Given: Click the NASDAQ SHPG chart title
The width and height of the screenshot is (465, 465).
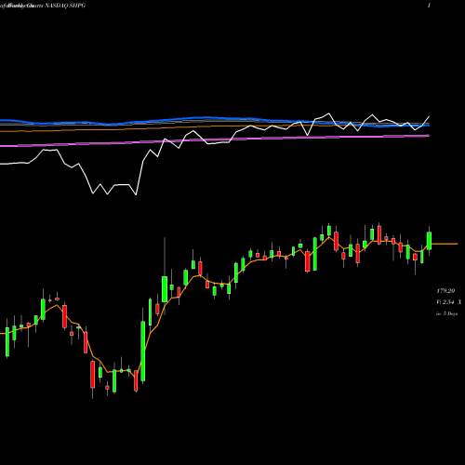Looking at the screenshot, I should tap(65, 6).
